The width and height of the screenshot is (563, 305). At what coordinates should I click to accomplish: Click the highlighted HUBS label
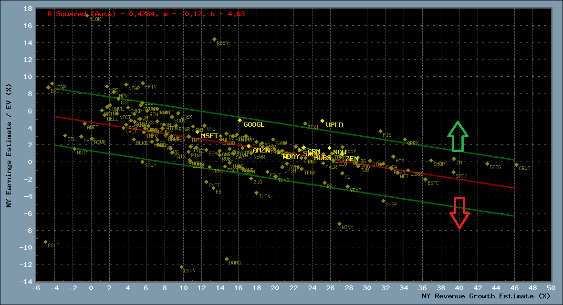(x=323, y=158)
